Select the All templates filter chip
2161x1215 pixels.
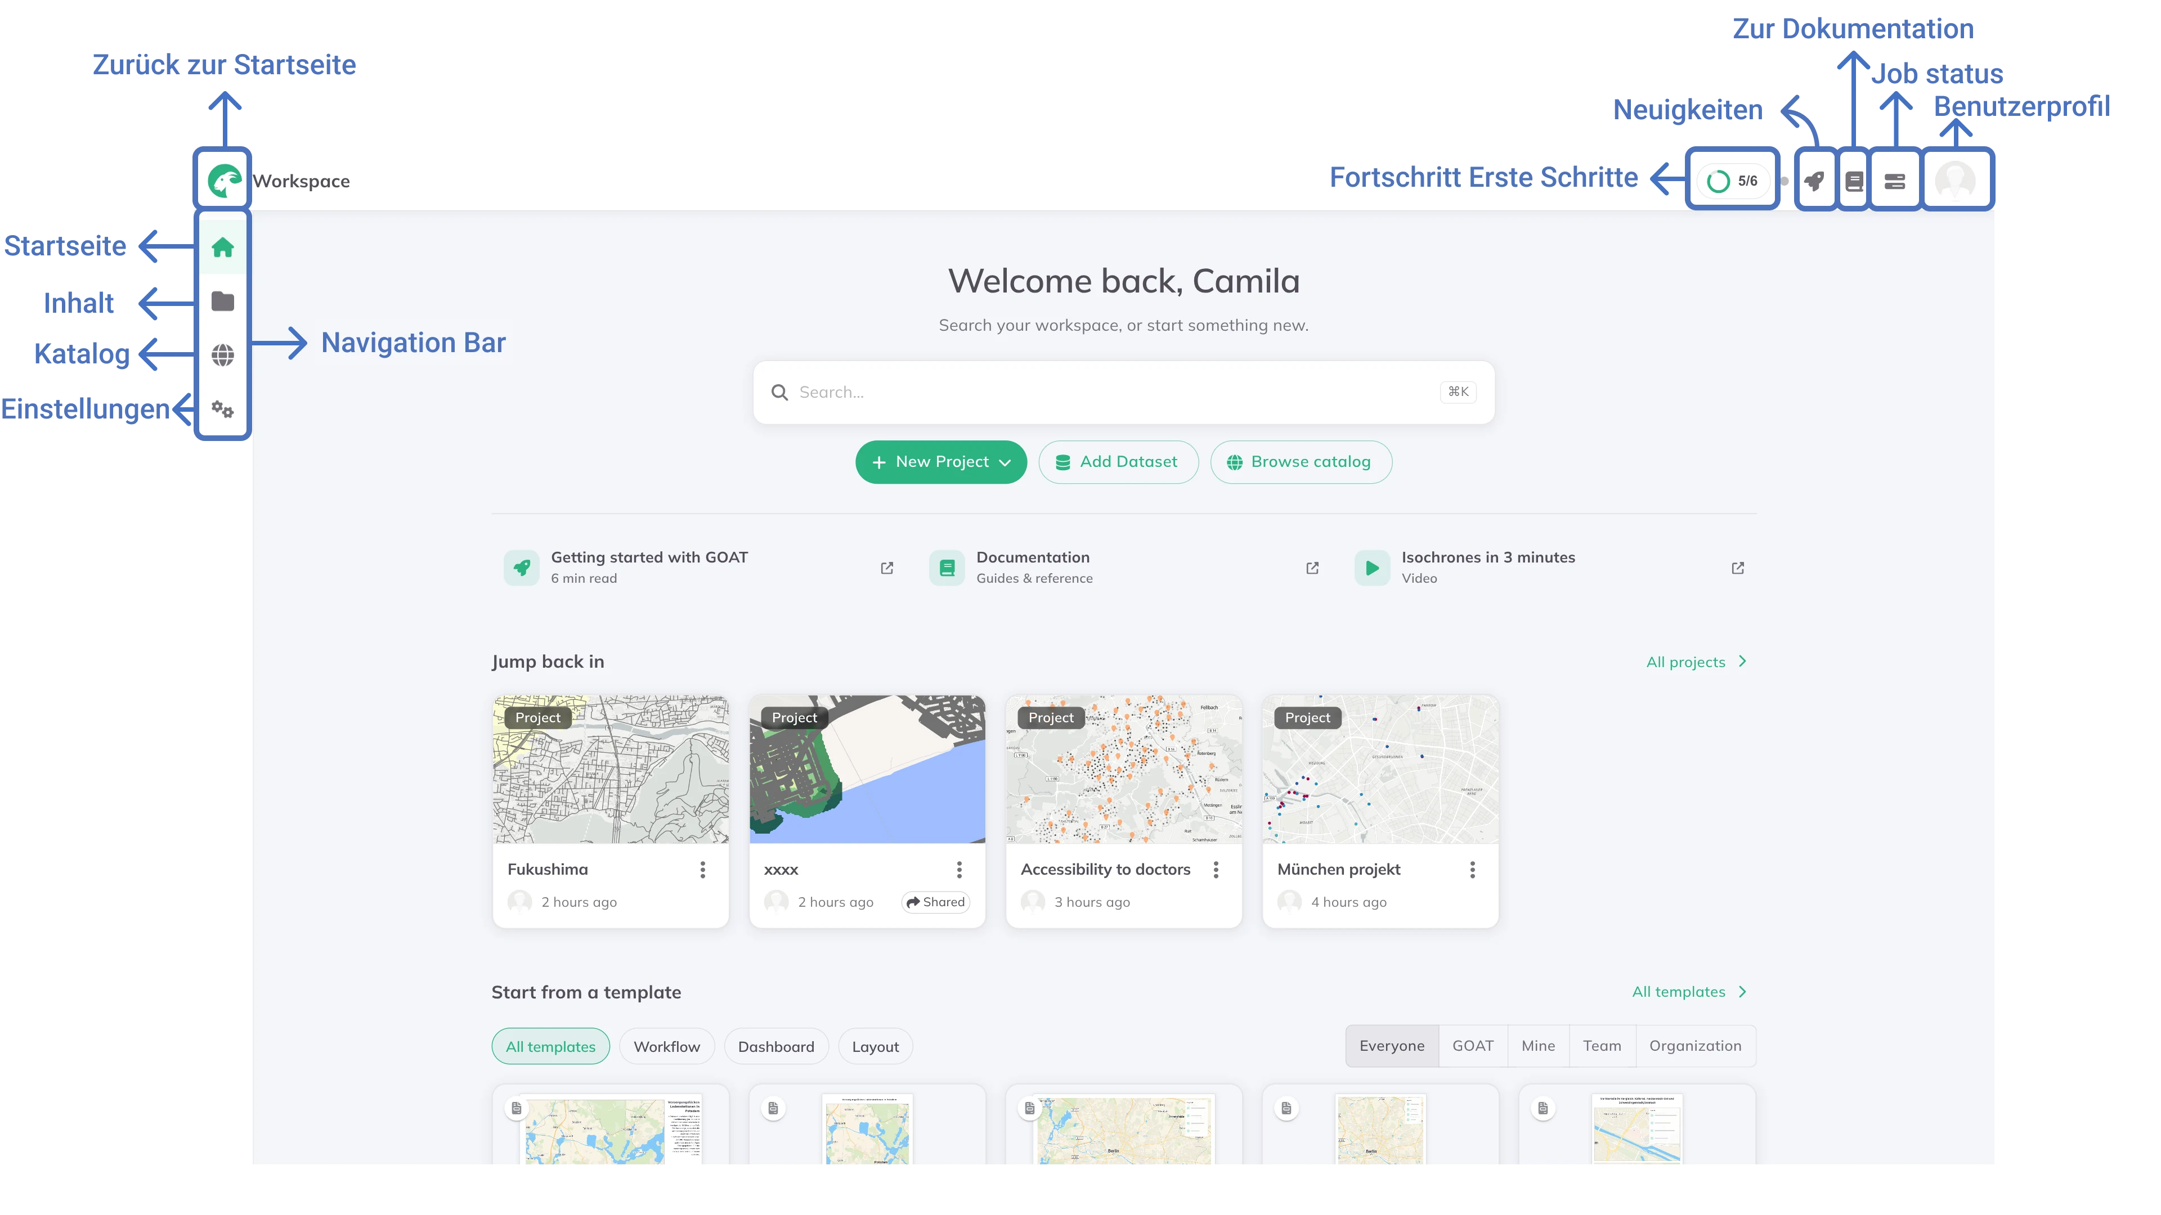(x=550, y=1046)
